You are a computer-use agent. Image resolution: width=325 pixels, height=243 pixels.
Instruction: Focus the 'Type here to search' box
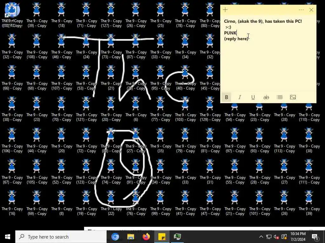click(x=61, y=237)
